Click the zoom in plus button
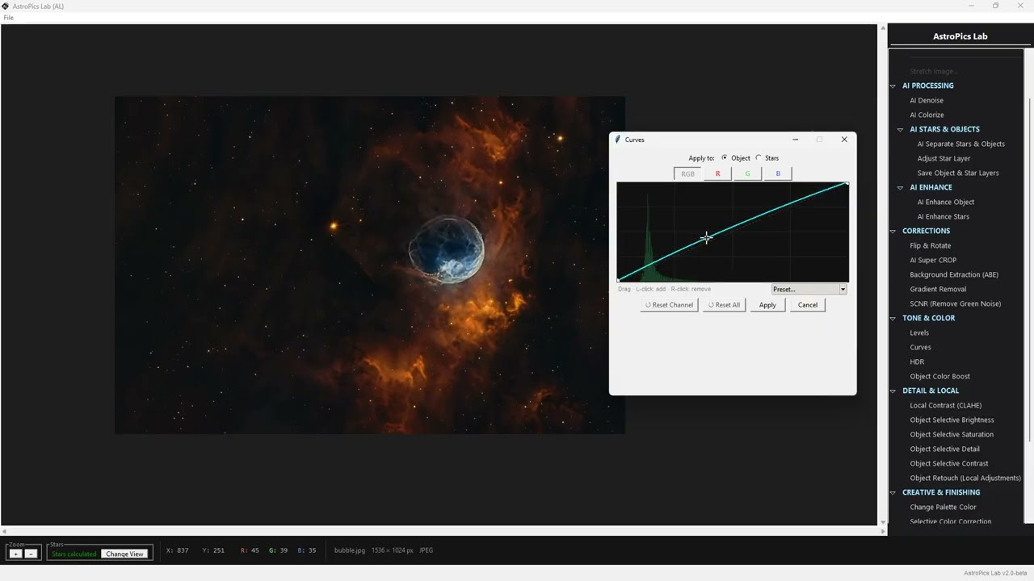 [x=15, y=554]
